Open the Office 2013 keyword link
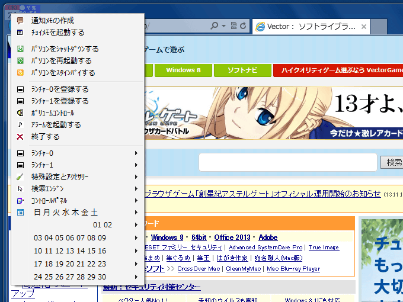 tap(232, 237)
